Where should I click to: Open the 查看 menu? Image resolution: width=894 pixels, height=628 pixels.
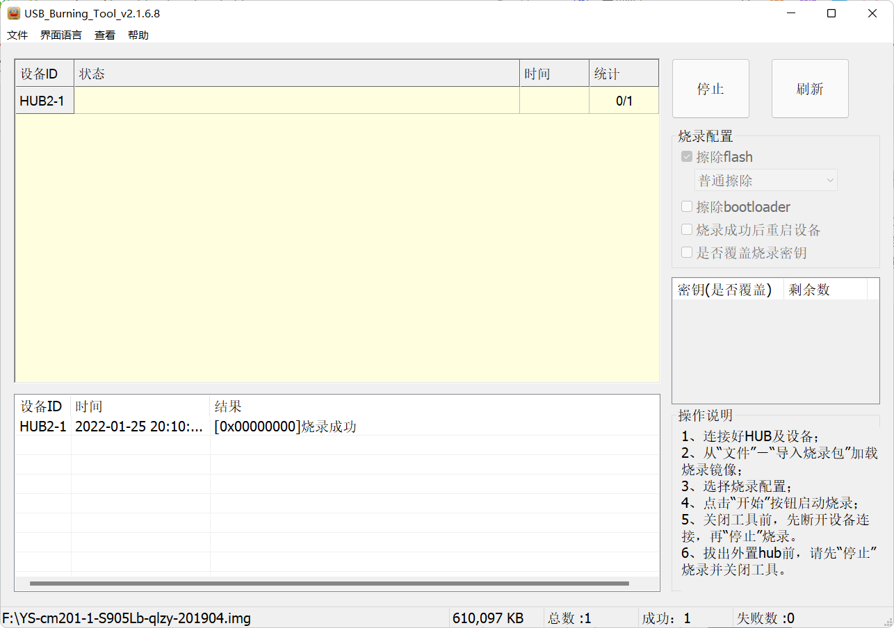104,35
